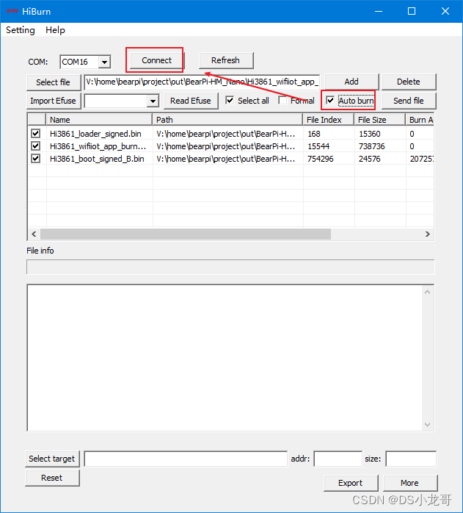Uncheck Hi3861_wifiiot_app_burn row checkbox
This screenshot has width=463, height=513.
36,146
